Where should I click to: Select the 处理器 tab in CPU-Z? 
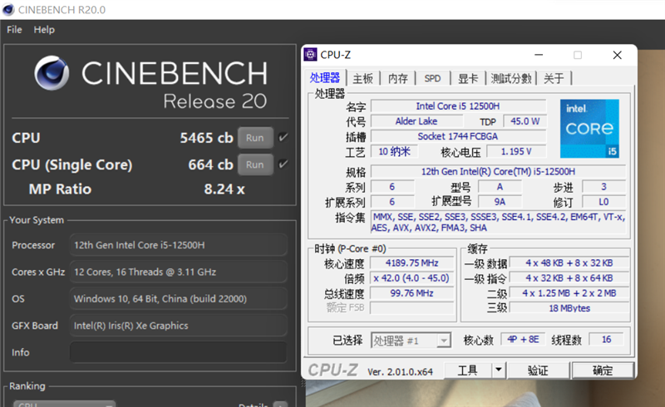pyautogui.click(x=325, y=78)
